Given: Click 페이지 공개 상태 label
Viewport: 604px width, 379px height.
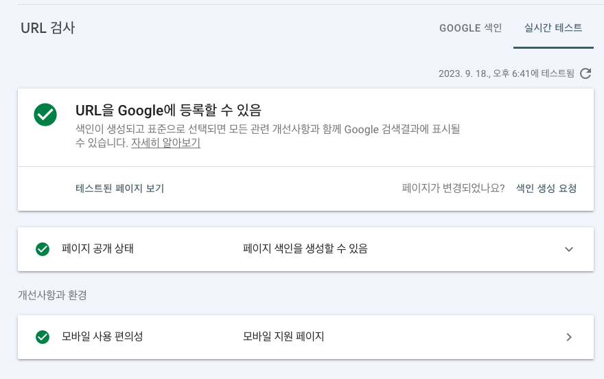Looking at the screenshot, I should pos(97,249).
